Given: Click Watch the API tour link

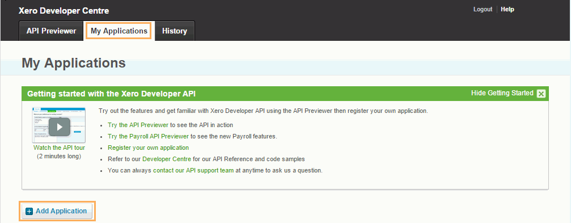Looking at the screenshot, I should click(59, 148).
